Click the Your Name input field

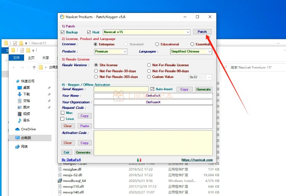(153, 96)
